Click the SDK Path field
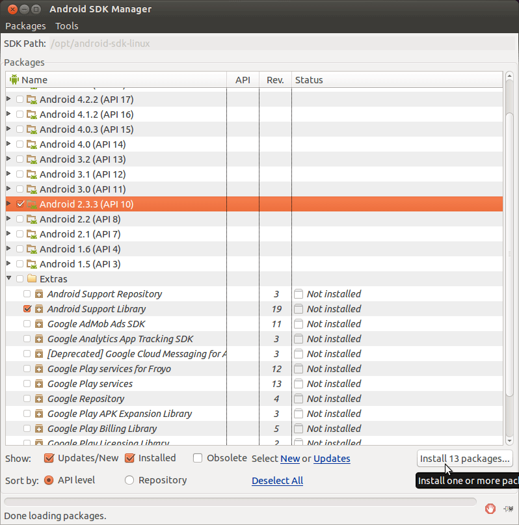The width and height of the screenshot is (519, 525). click(282, 44)
